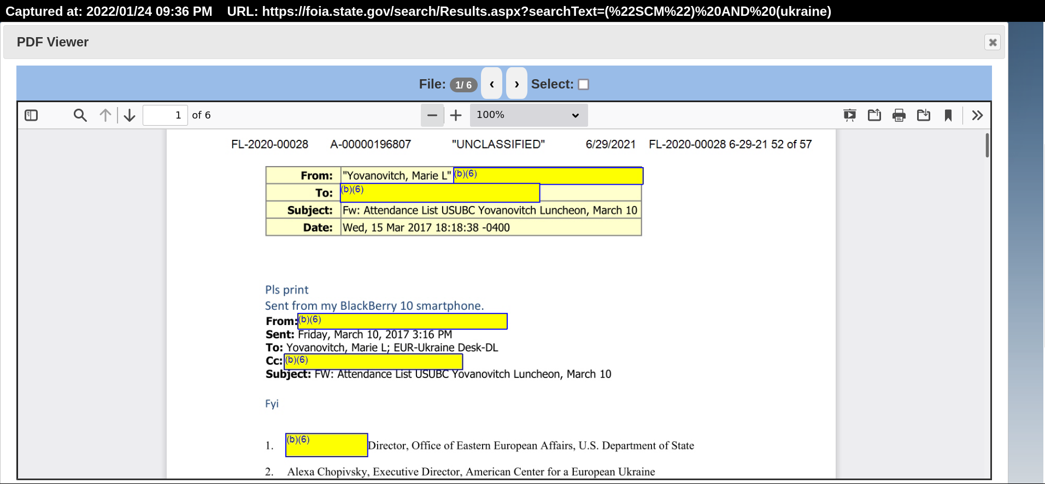Click the document ID 'A-00000196807'
1045x484 pixels.
[x=371, y=144]
